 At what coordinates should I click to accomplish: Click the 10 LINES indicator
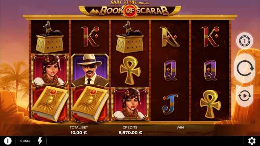25,141
